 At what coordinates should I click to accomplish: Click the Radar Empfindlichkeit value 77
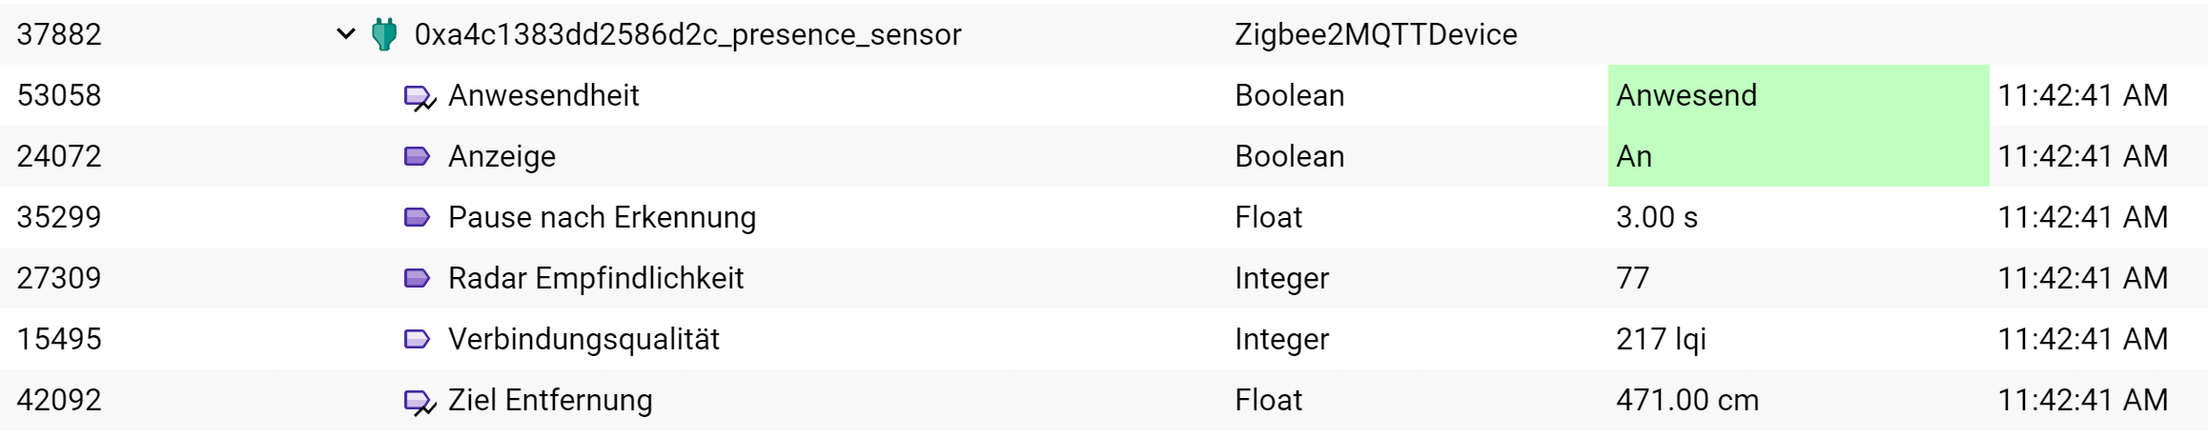click(1632, 278)
